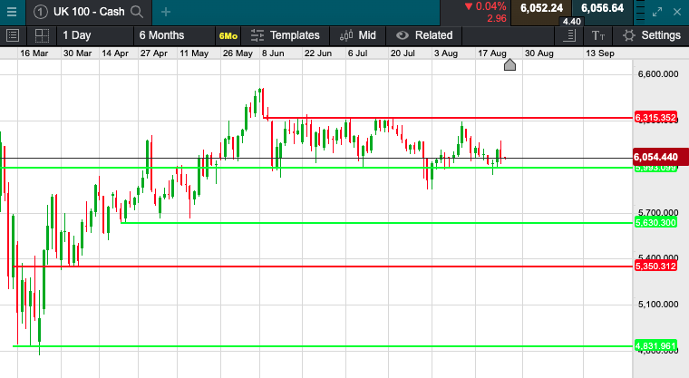Click the 13 Sep date on time axis
The height and width of the screenshot is (378, 689).
coord(600,53)
